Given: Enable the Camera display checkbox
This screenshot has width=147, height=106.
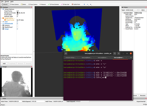Looking at the screenshot, I should 17,25.
